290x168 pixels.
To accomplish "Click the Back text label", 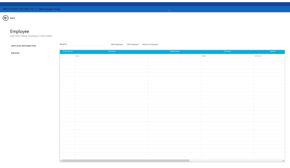I will 12,18.
